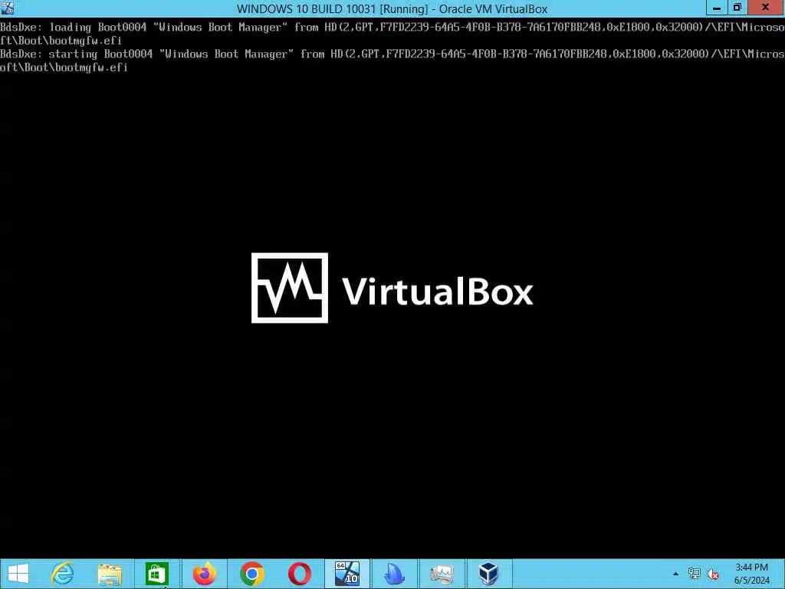This screenshot has width=785, height=589.
Task: Click the 'BdsDxe: loading Boot0004' boot message line
Action: click(392, 34)
